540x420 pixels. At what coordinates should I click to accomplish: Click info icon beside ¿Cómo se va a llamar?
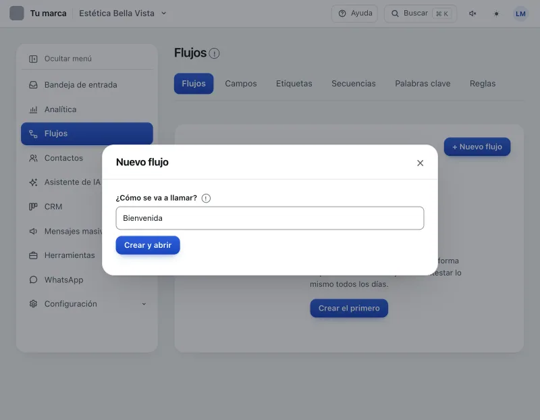[206, 198]
